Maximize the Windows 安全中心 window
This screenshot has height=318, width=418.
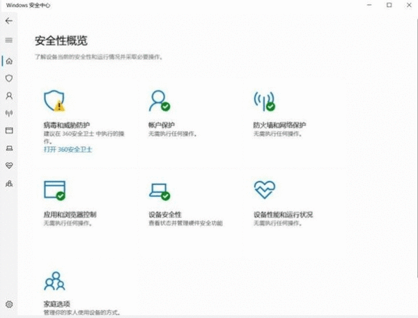[x=389, y=6]
